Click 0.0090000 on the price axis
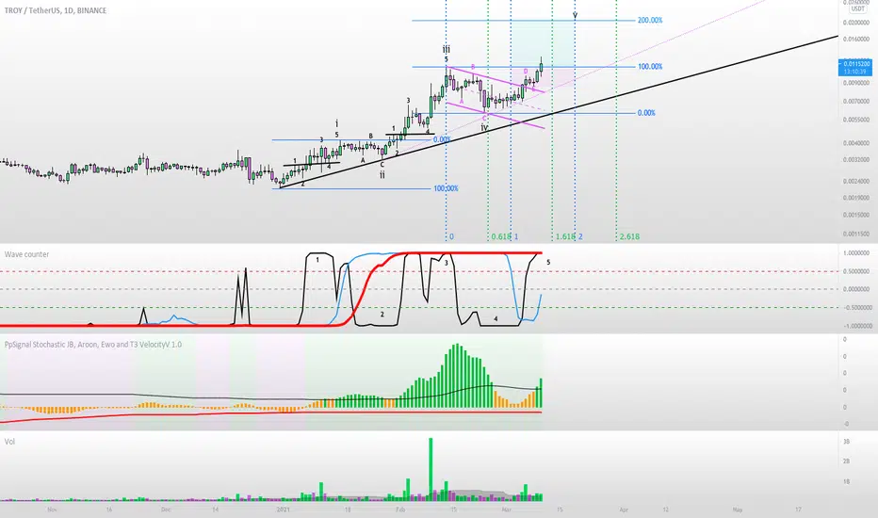The image size is (878, 518). pyautogui.click(x=856, y=83)
